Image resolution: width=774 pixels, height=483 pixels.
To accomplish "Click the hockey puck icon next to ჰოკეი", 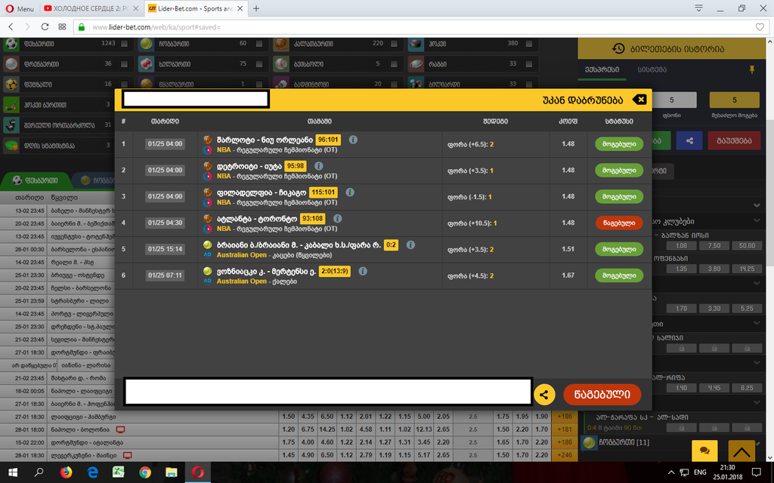I will coord(416,44).
